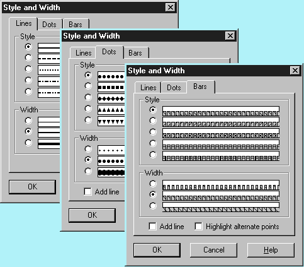Pick the upward triangle dots style preview
304x267 pixels.
coord(111,110)
